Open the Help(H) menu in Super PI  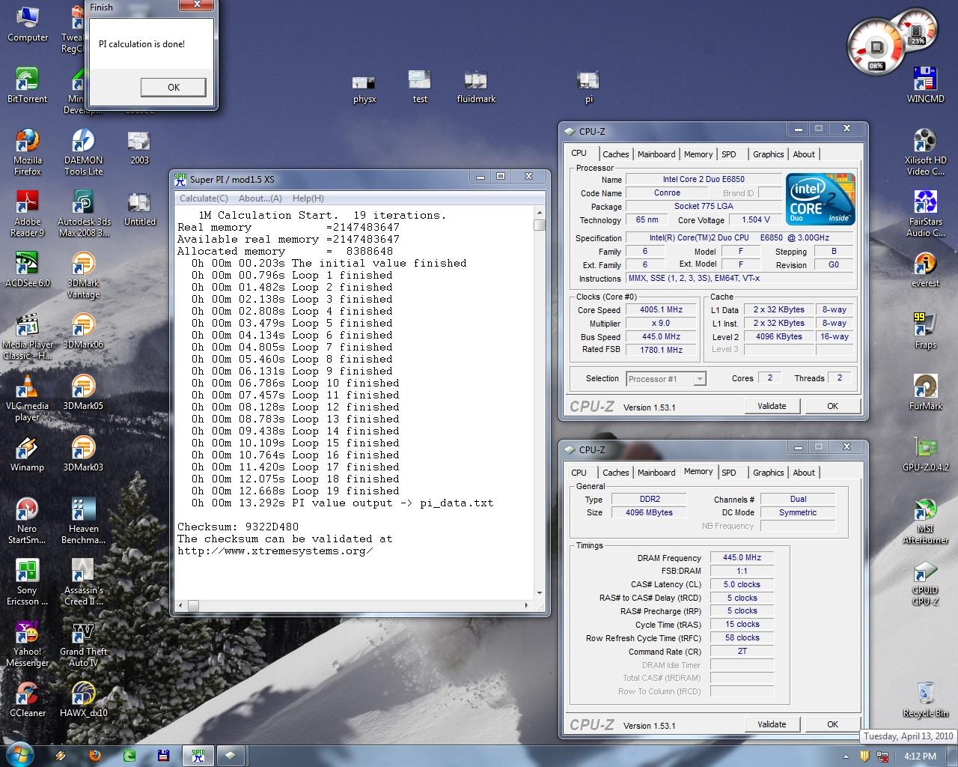308,198
